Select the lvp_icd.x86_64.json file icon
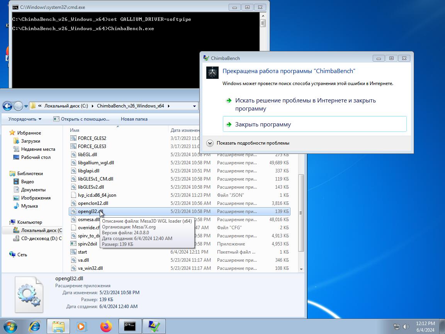This screenshot has height=334, width=445. tap(73, 195)
